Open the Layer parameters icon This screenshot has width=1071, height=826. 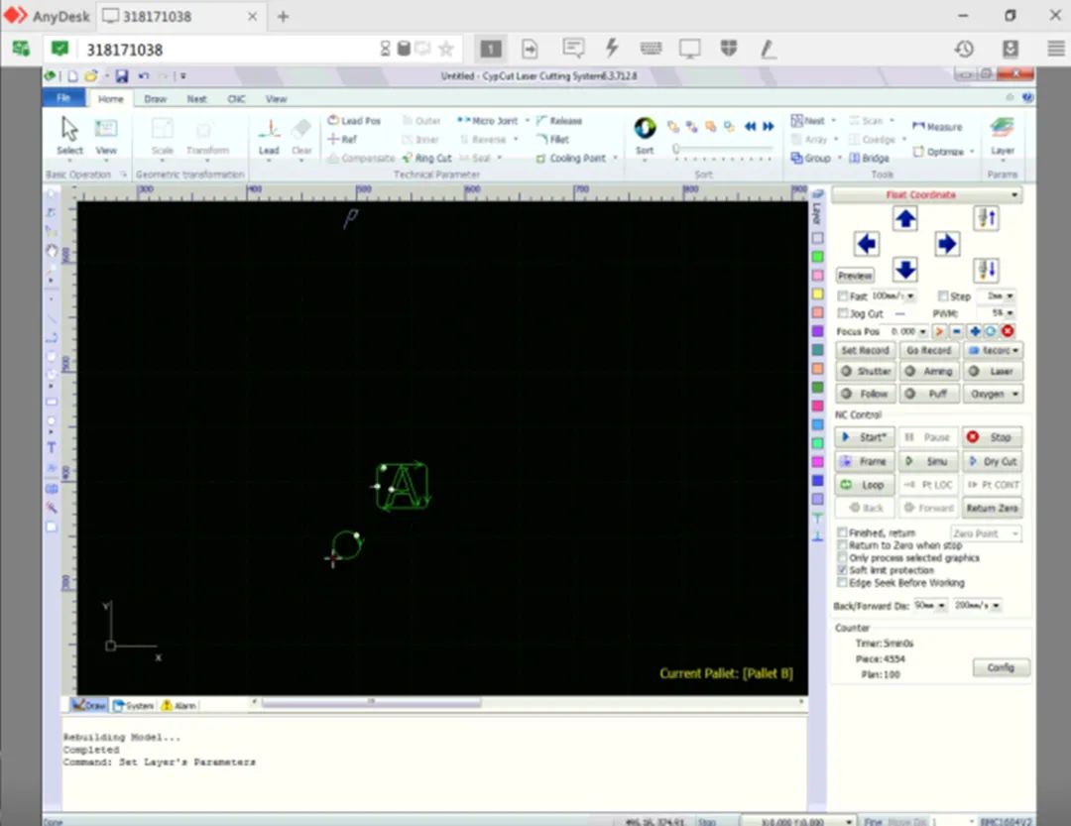click(x=1002, y=135)
